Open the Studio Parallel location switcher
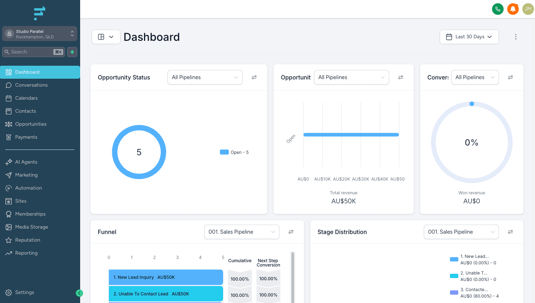 (x=40, y=34)
